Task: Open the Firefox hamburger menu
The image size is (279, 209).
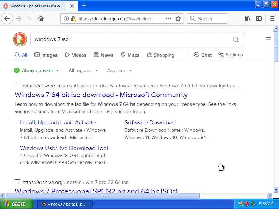Action: pos(272,18)
